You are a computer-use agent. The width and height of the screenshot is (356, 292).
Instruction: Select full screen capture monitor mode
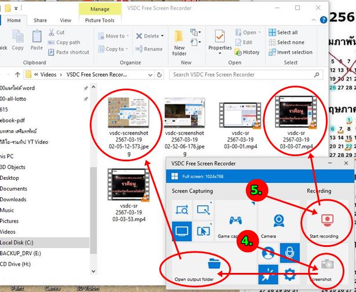(182, 231)
